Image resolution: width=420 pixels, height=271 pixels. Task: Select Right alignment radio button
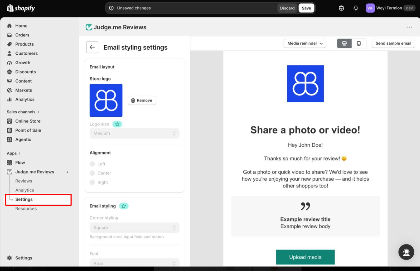pos(92,182)
